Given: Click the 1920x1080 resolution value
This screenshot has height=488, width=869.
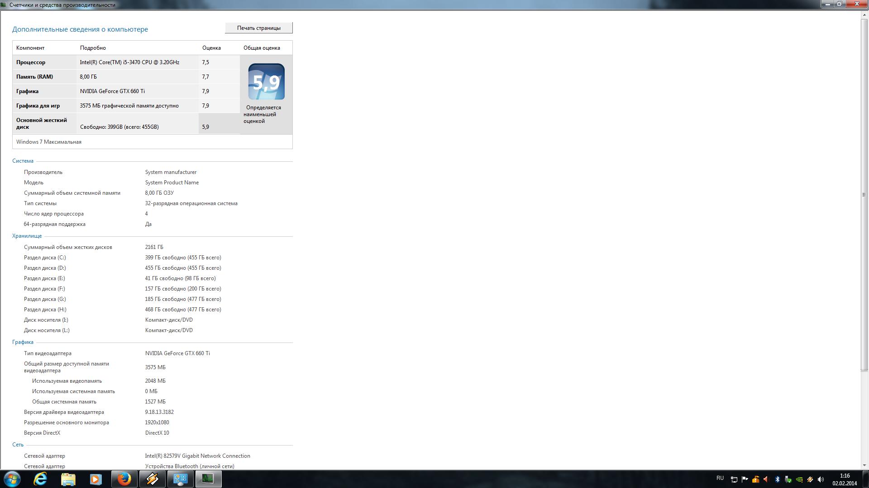Looking at the screenshot, I should (157, 422).
